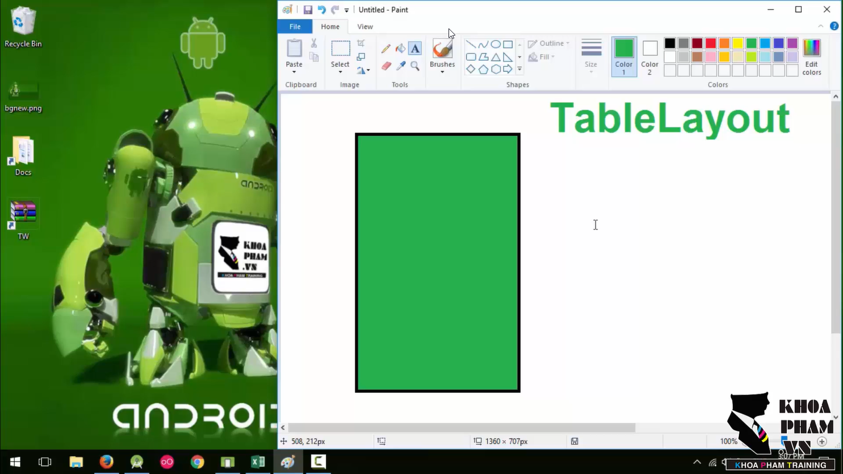This screenshot has width=843, height=474.
Task: Click the Resize icon in Image group
Action: (361, 57)
